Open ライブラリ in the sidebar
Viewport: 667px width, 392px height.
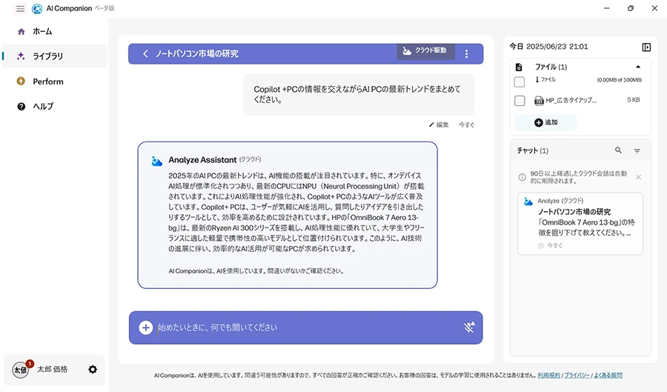54,56
